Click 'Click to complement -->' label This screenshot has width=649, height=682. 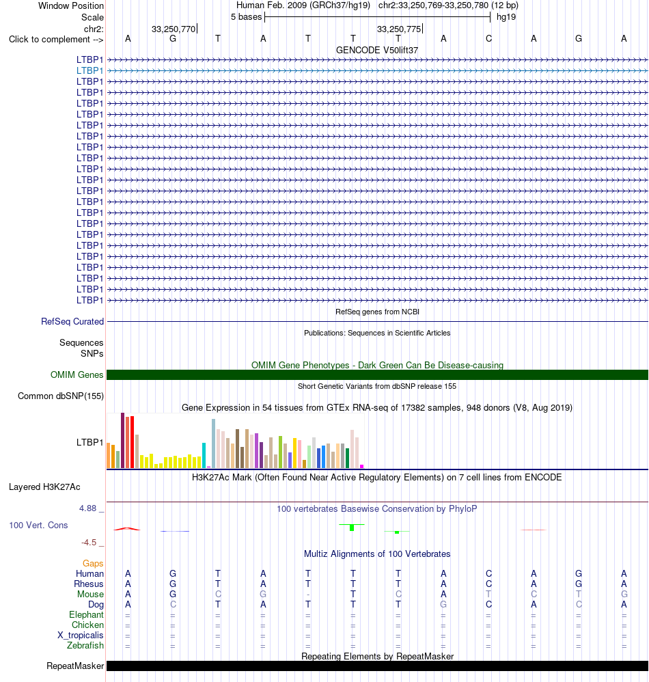point(56,39)
